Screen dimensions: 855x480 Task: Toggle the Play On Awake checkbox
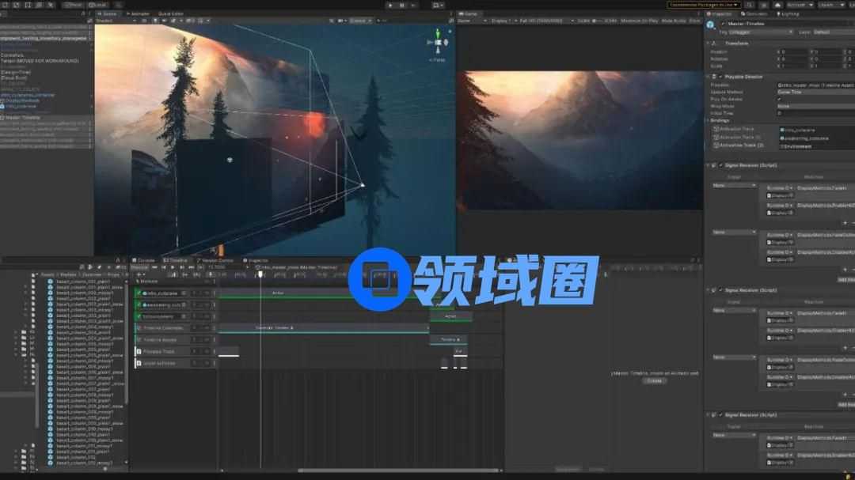[780, 99]
